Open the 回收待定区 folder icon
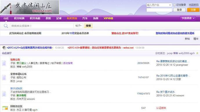This screenshot has height=112, width=200. 5,108
